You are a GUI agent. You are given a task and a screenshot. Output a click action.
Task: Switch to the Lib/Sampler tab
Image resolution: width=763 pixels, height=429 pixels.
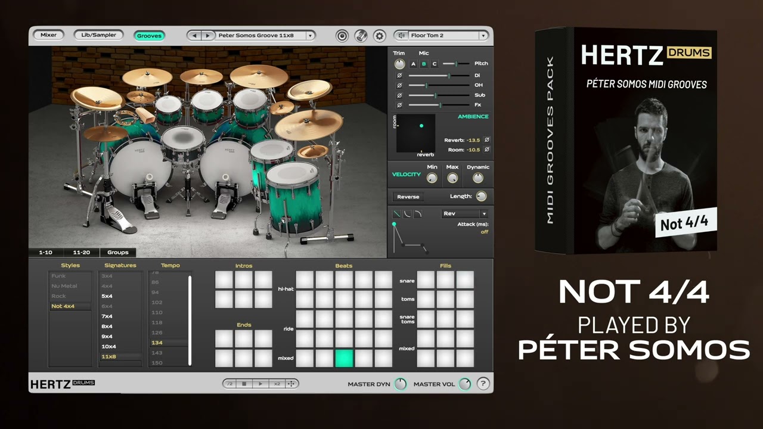point(99,35)
